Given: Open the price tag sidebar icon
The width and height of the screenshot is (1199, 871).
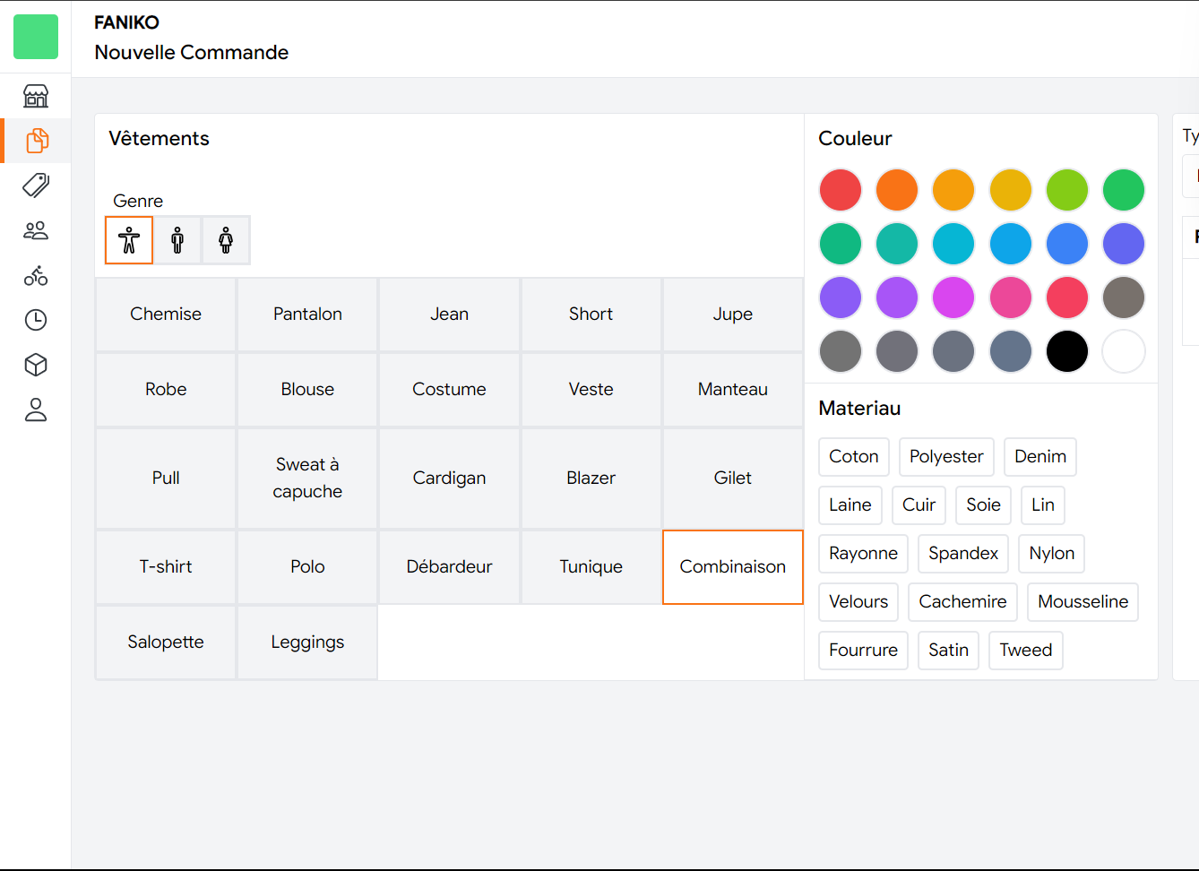Looking at the screenshot, I should [x=36, y=185].
